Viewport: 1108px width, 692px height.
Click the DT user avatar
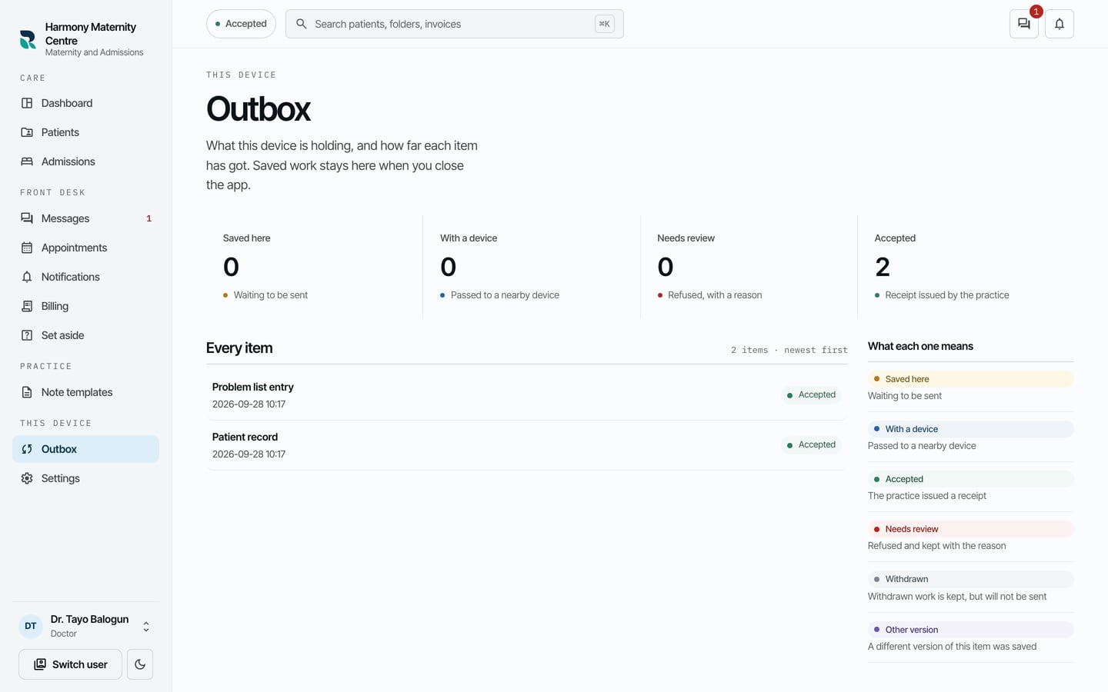click(x=31, y=626)
